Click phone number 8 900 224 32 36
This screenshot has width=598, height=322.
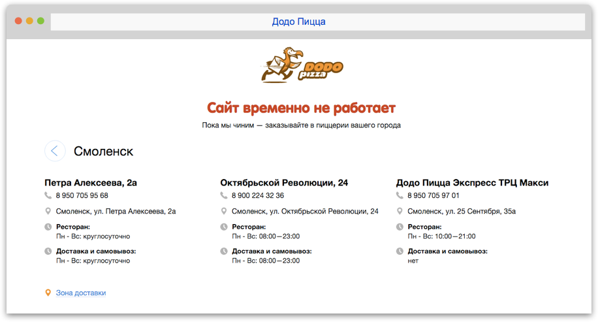(x=258, y=195)
